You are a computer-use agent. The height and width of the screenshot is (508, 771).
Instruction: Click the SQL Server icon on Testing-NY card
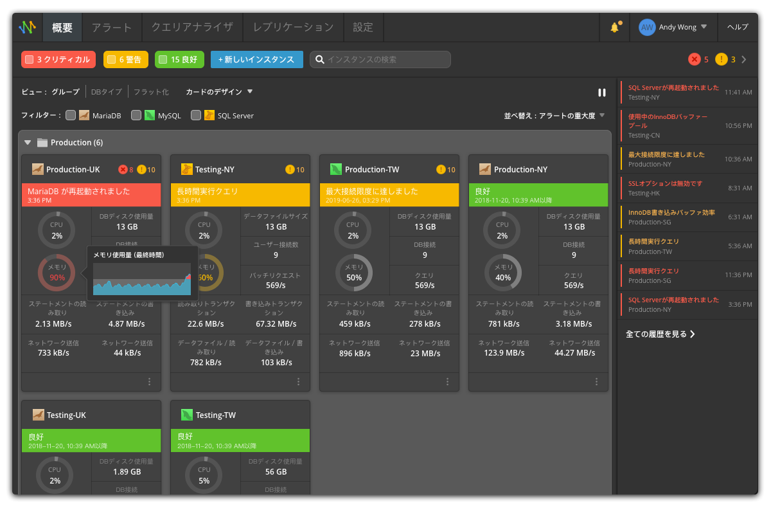pos(187,169)
